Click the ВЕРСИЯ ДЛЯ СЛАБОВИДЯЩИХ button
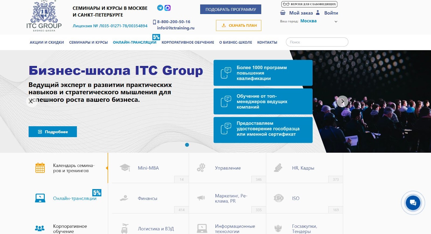431x234 pixels. click(310, 4)
